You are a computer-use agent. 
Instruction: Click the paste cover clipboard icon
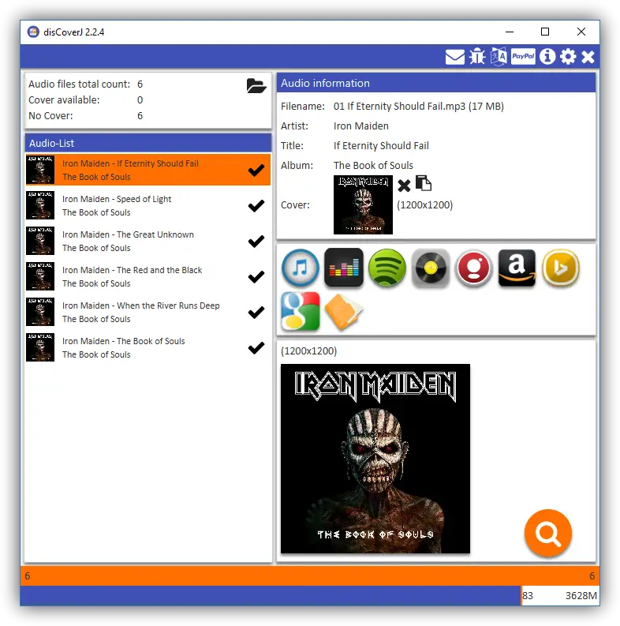pos(424,183)
